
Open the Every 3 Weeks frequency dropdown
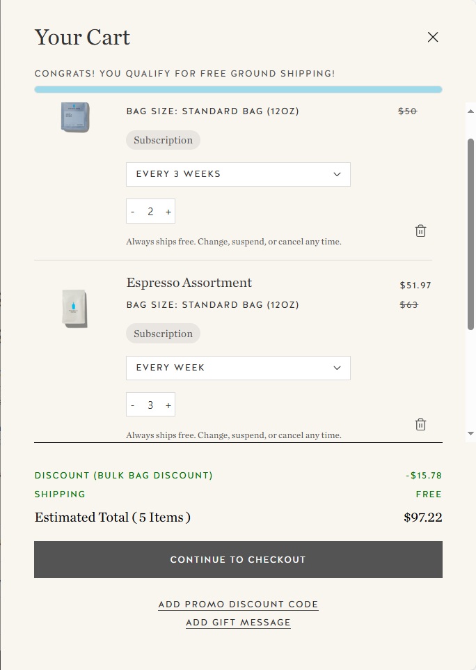pos(238,174)
